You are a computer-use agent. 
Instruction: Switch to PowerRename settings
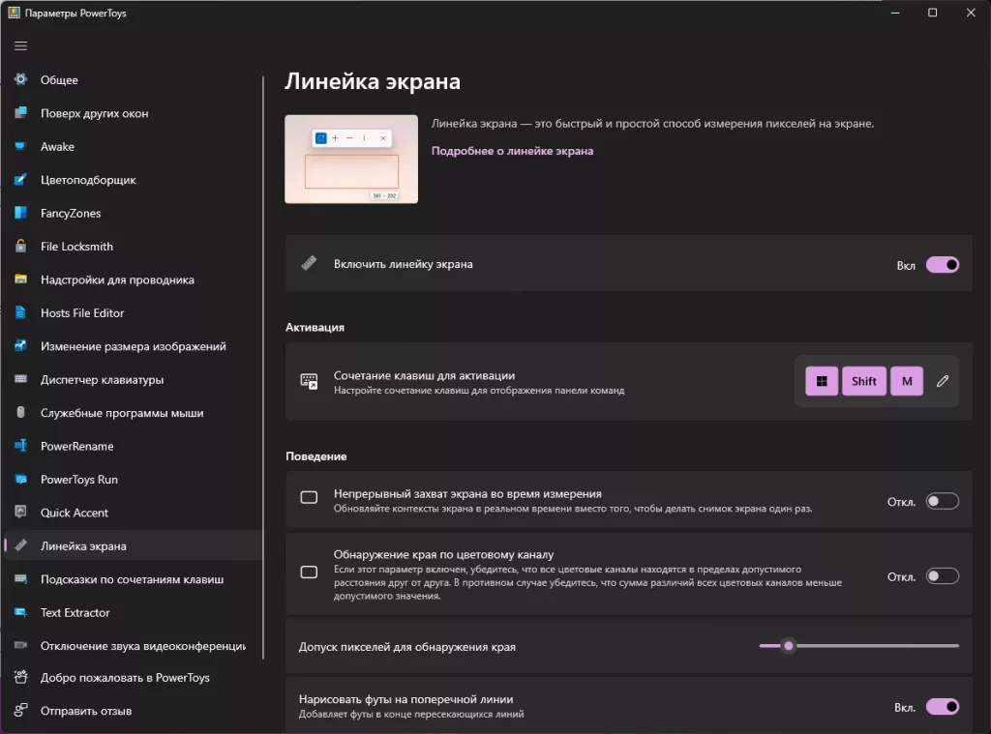pyautogui.click(x=133, y=446)
